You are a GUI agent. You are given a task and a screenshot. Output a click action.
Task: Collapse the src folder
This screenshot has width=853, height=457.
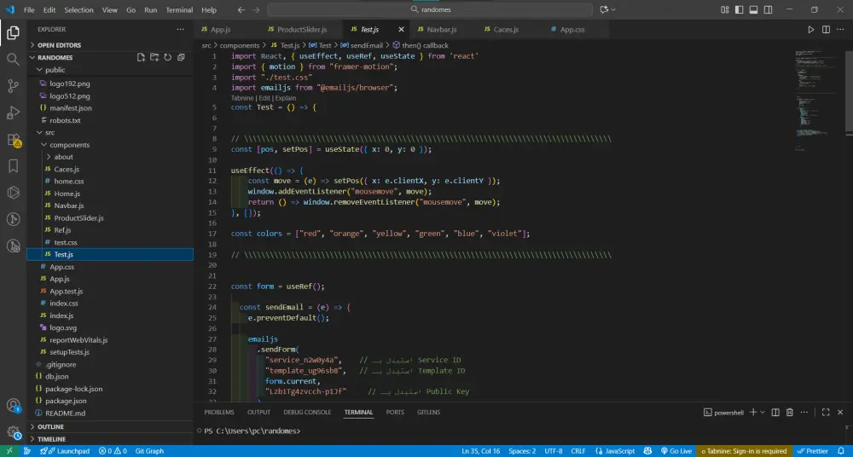click(49, 132)
